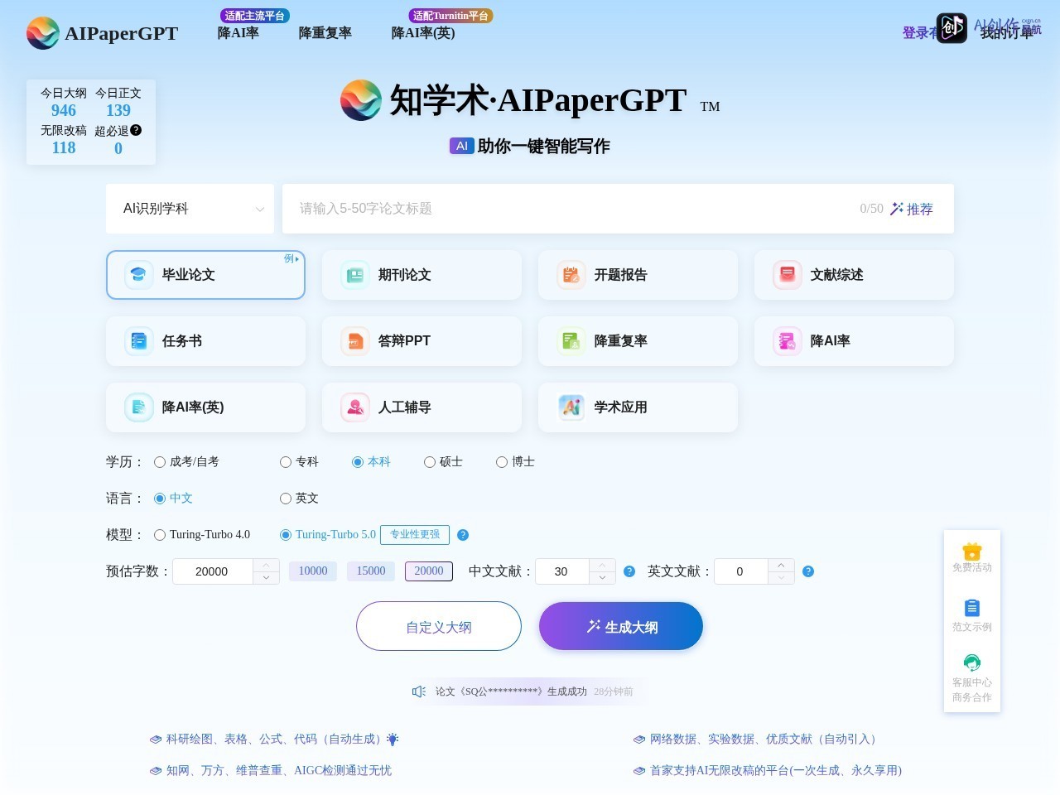This screenshot has height=795, width=1060.
Task: Select Turing-Turbo 4.0 model radio
Action: (160, 535)
